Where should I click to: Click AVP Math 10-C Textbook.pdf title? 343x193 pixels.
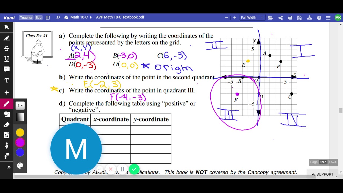pyautogui.click(x=120, y=17)
